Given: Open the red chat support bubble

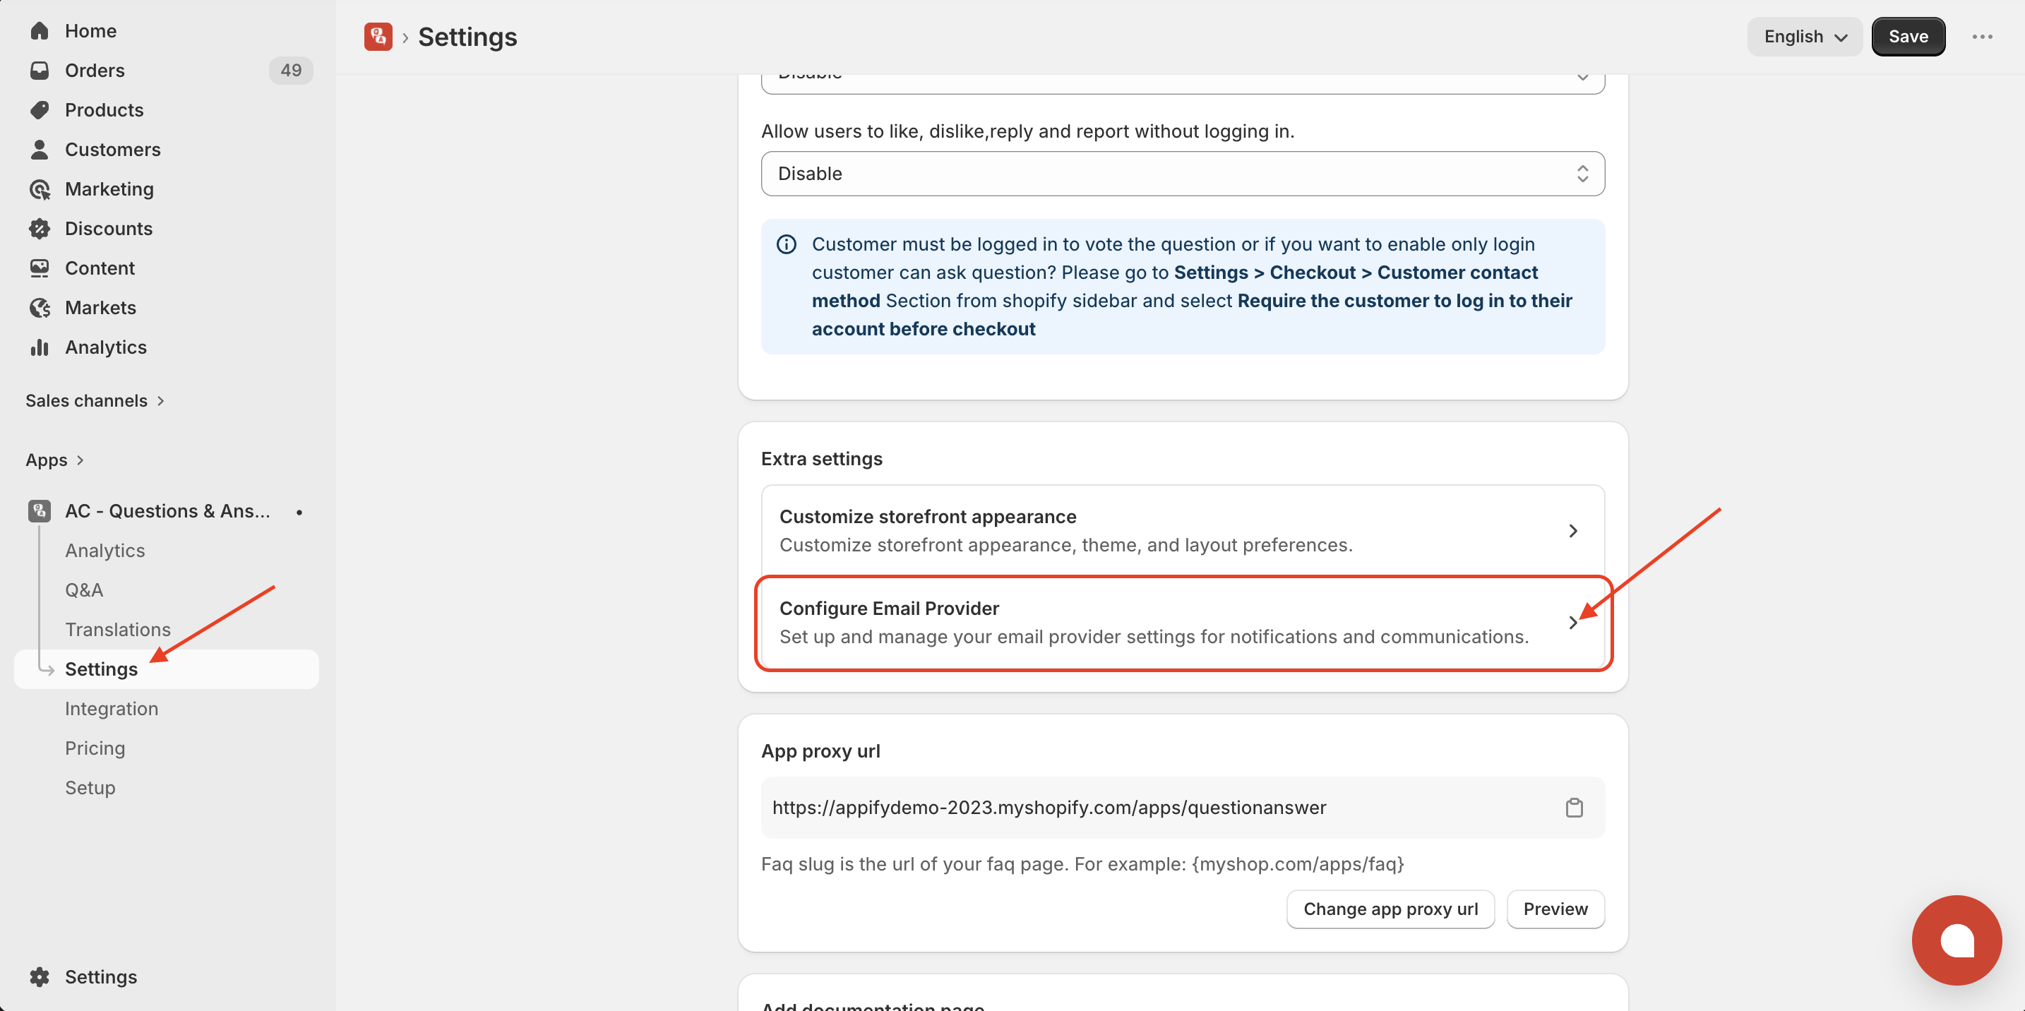Looking at the screenshot, I should click(1956, 940).
